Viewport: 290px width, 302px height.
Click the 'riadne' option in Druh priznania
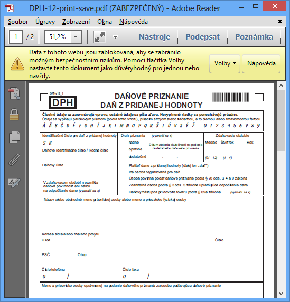point(134,143)
